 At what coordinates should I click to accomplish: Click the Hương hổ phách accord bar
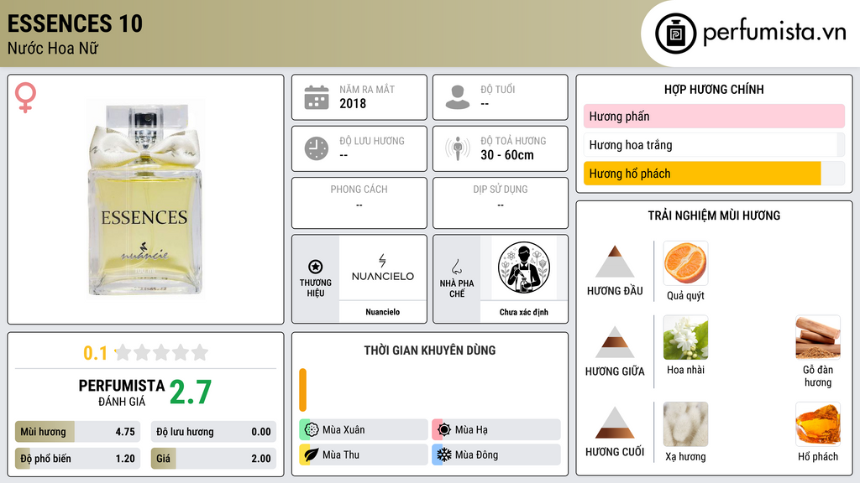pos(714,174)
